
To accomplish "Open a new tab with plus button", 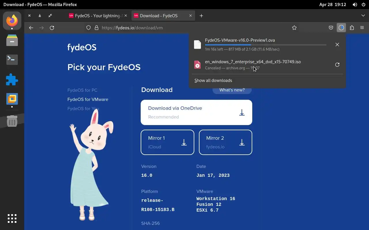I will (201, 16).
